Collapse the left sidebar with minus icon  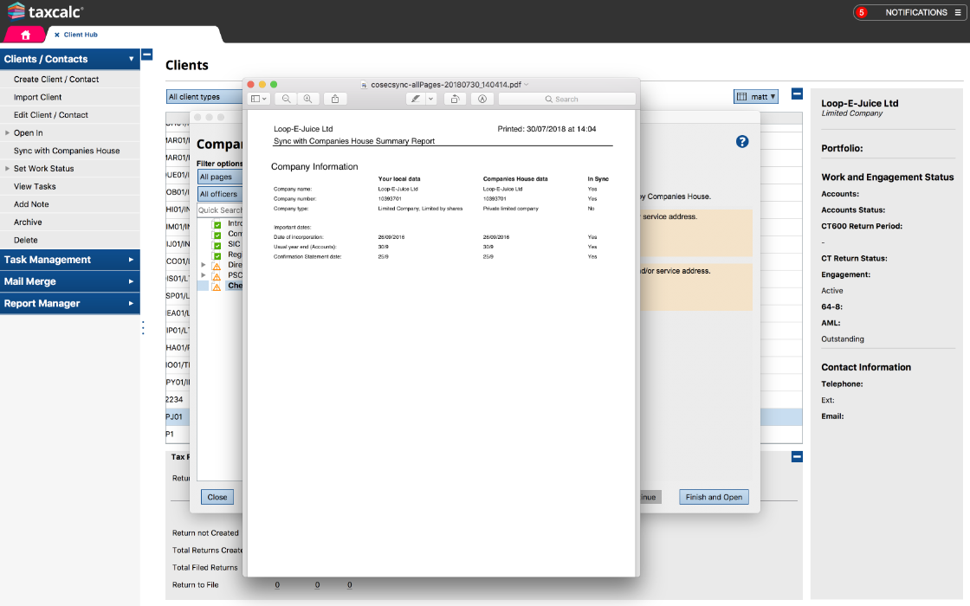tap(146, 55)
